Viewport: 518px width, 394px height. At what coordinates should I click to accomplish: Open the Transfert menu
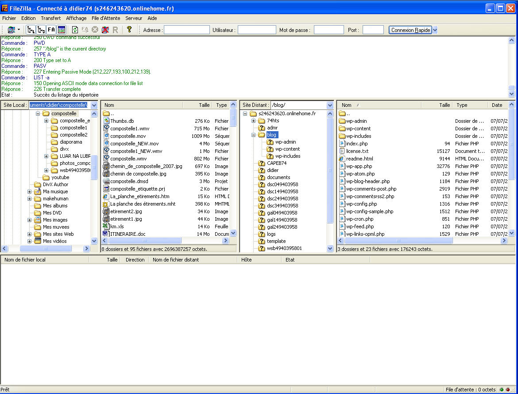[51, 18]
